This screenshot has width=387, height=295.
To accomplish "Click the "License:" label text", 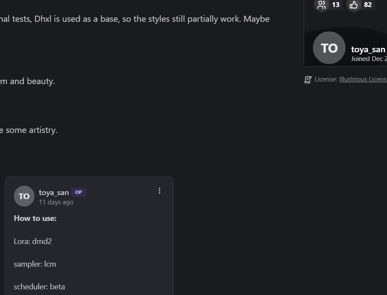I will 325,79.
